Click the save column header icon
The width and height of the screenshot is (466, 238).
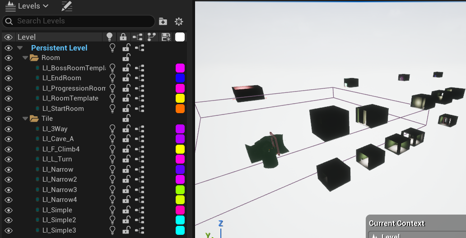[166, 37]
